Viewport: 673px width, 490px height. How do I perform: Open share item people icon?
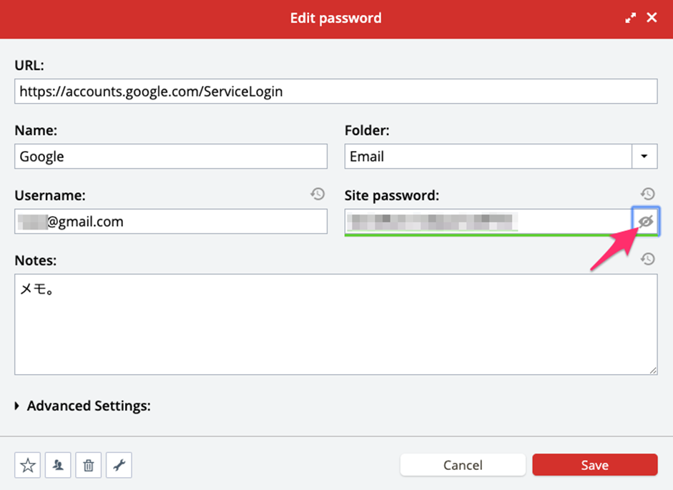(x=58, y=465)
